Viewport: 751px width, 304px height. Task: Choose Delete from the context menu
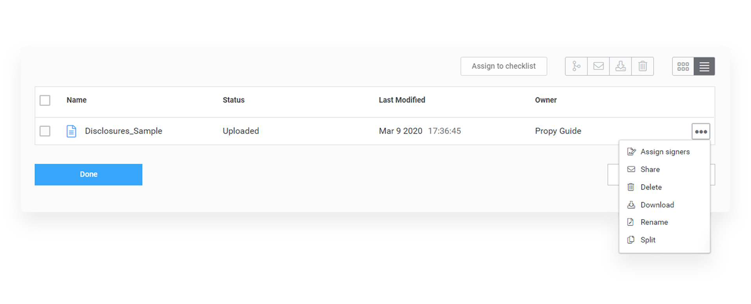point(651,187)
